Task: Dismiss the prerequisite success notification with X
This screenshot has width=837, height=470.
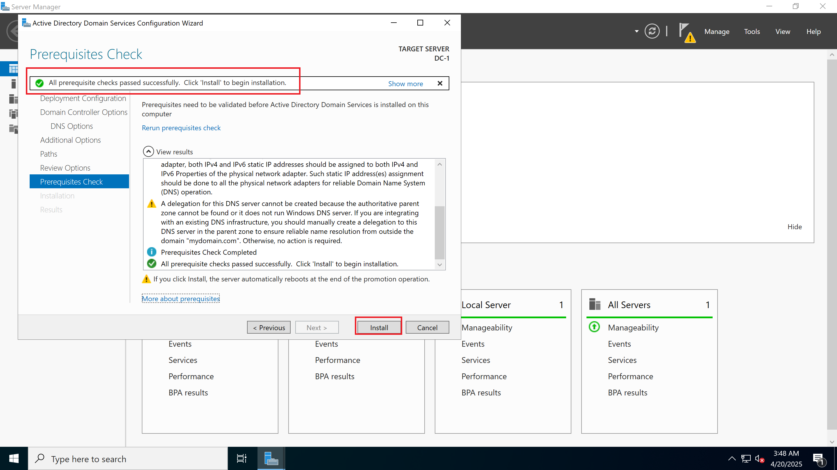Action: (x=440, y=83)
